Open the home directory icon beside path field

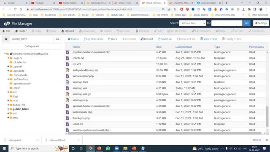pos(6,39)
